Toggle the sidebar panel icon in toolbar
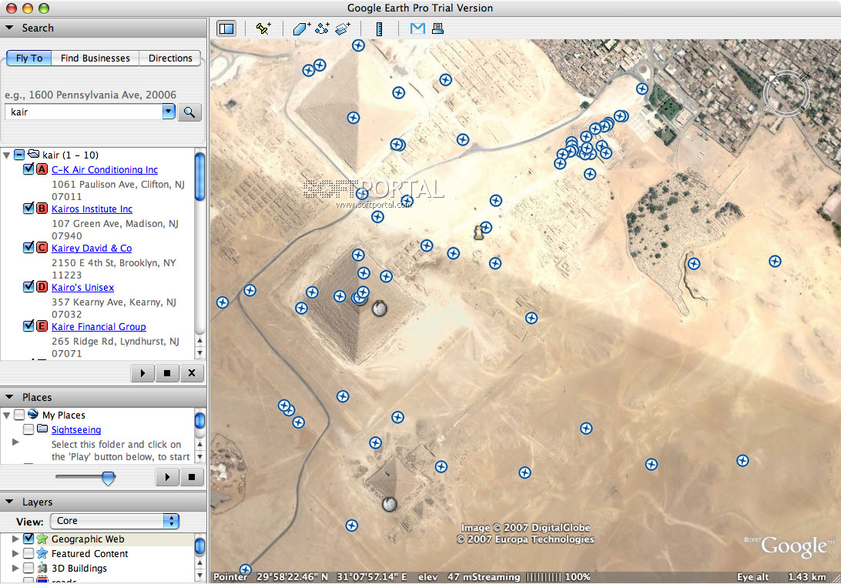Image resolution: width=841 pixels, height=584 pixels. tap(227, 28)
